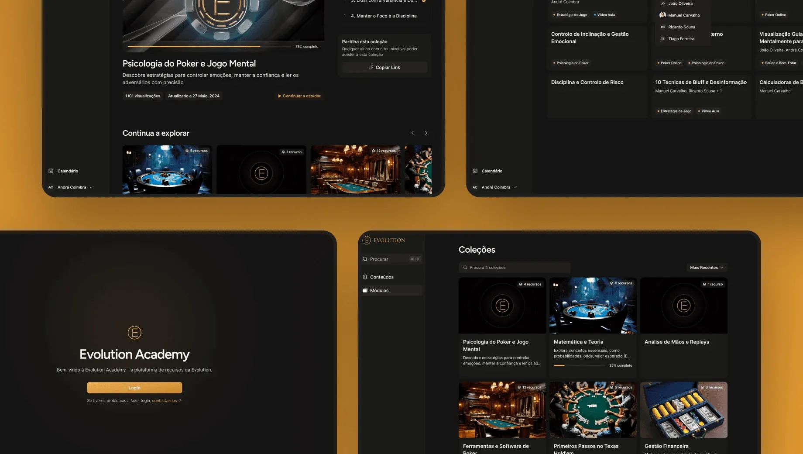Click the Procurar search box in sidebar
The width and height of the screenshot is (803, 454).
click(x=392, y=259)
